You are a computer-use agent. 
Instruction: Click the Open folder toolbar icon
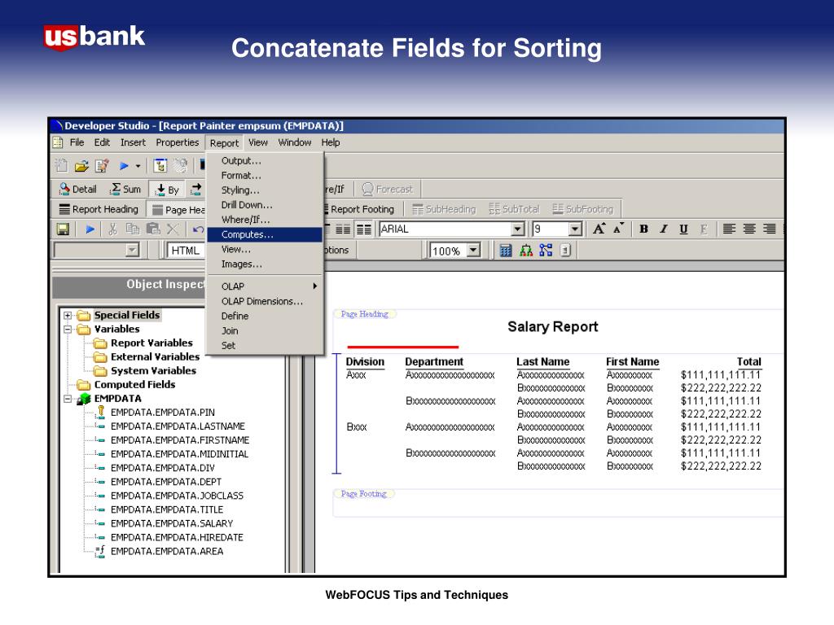81,166
